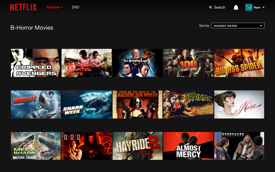Open notifications via the bell icon
275x172 pixels.
point(236,7)
